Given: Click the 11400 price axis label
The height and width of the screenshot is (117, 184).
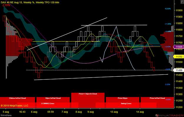Looking at the screenshot, I should [x=179, y=81].
